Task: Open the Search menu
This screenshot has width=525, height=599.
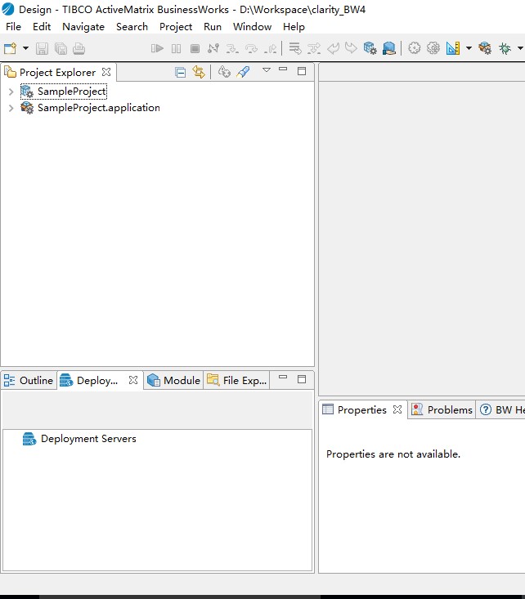Action: pos(132,27)
